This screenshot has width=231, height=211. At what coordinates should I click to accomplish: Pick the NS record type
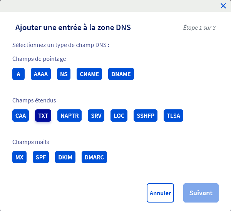64,74
